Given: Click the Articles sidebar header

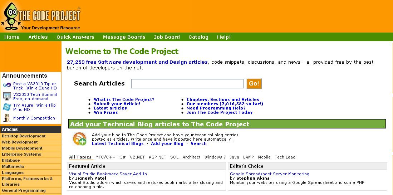Looking at the screenshot, I should click(x=31, y=129).
